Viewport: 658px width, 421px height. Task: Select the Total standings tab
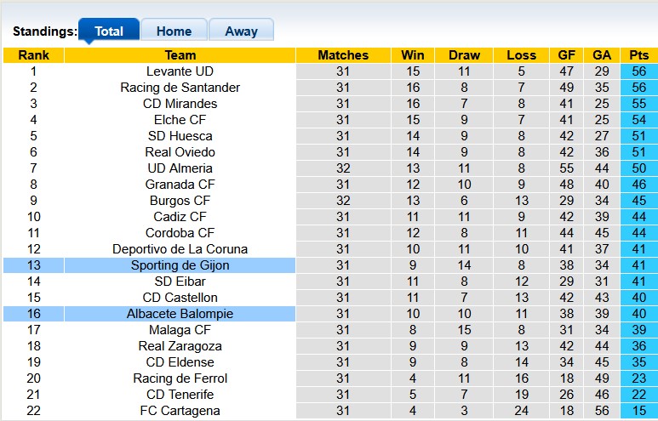pyautogui.click(x=109, y=31)
